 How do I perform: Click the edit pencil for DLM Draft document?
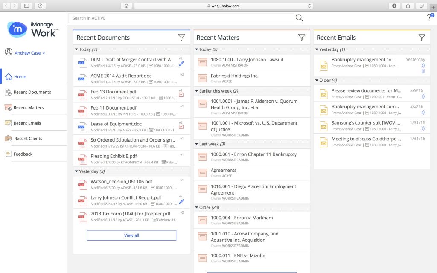click(181, 64)
